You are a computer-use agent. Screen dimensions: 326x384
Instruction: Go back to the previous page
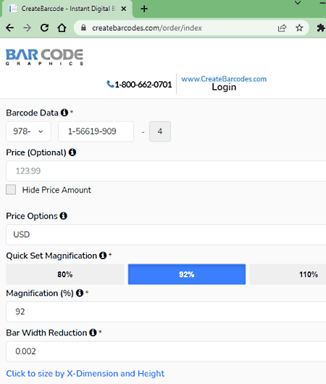click(x=9, y=28)
